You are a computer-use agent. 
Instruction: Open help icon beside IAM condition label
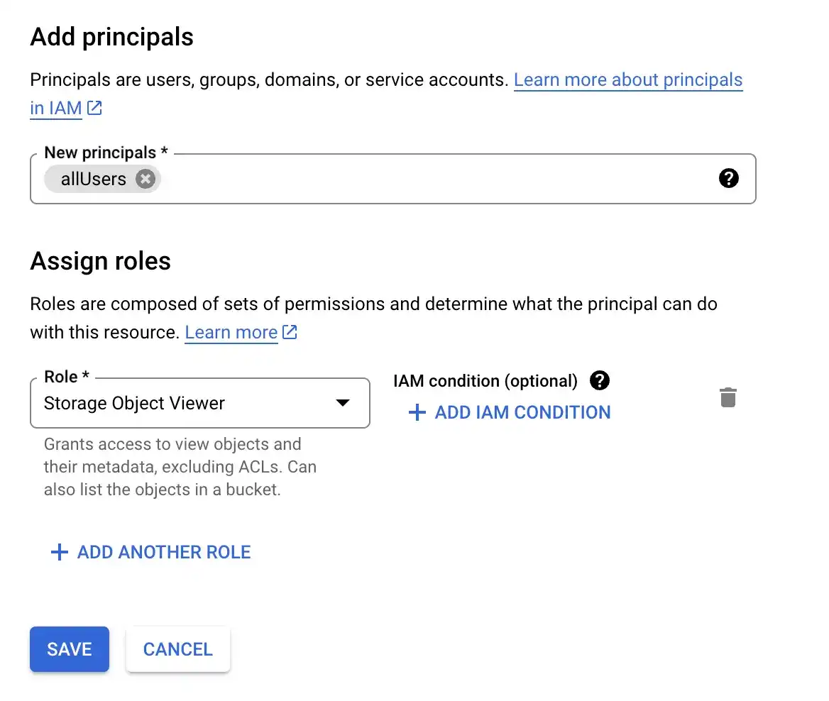click(600, 381)
